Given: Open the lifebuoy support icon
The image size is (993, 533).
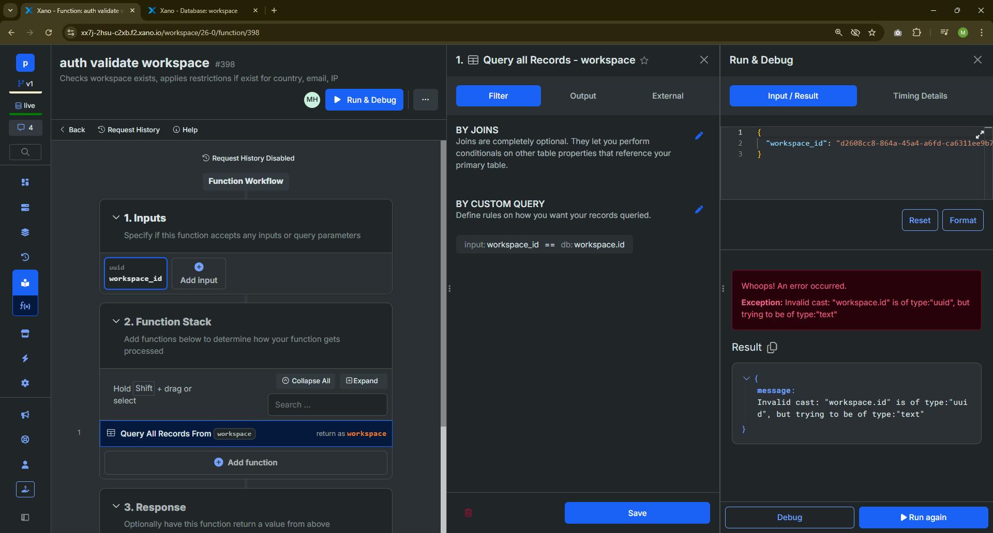Looking at the screenshot, I should 25,440.
